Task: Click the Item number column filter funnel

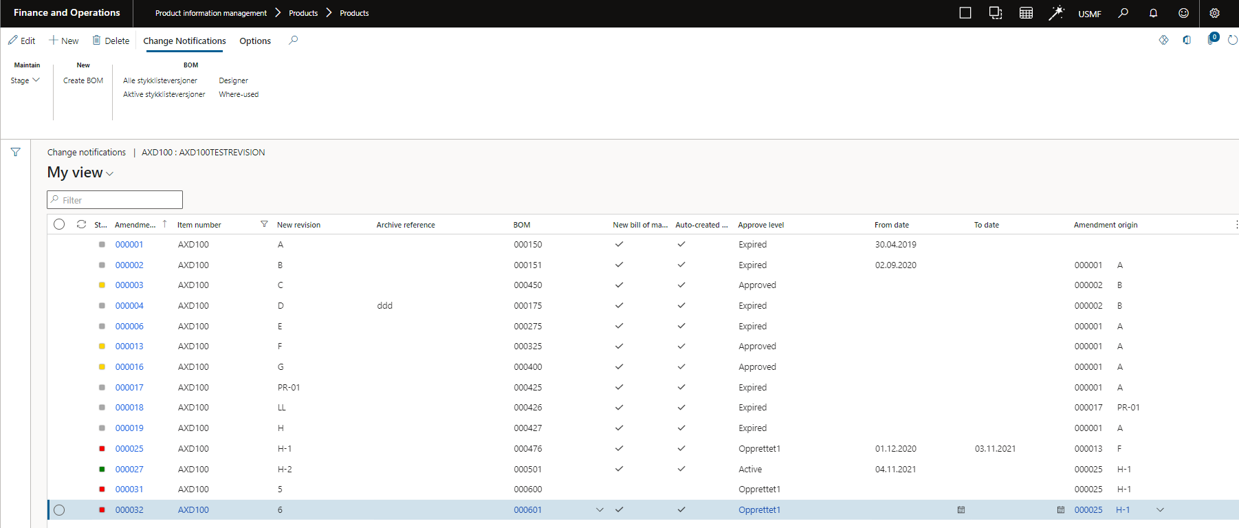Action: [264, 224]
